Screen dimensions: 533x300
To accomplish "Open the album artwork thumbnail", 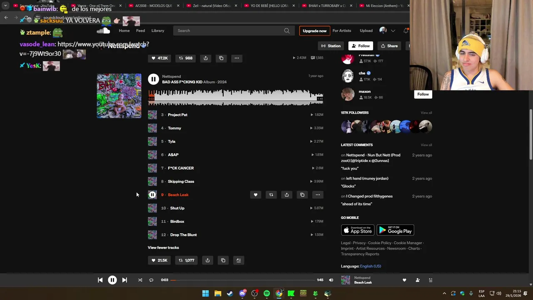I will tap(119, 96).
